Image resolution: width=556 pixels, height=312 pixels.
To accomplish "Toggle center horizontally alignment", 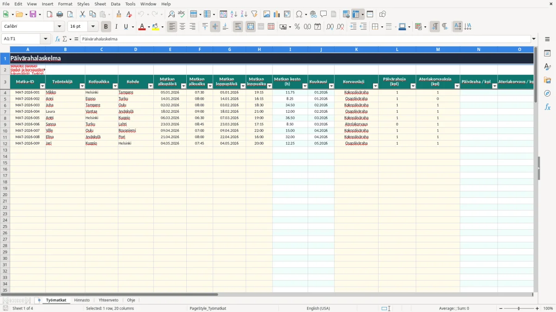I will coord(182,27).
